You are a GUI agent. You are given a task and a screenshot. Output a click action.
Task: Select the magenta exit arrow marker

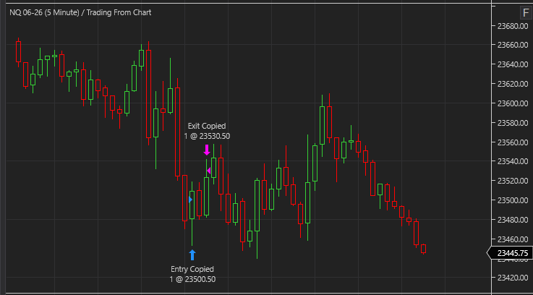pos(207,150)
